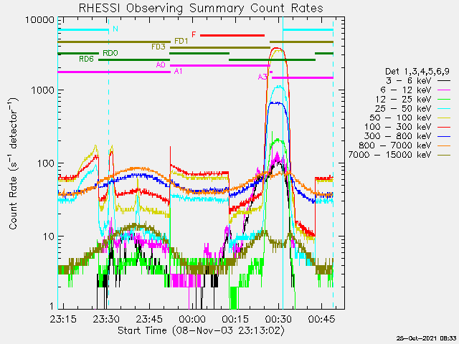
Task: Click the green line swatch for 12 - 25 keV
Action: click(x=444, y=100)
